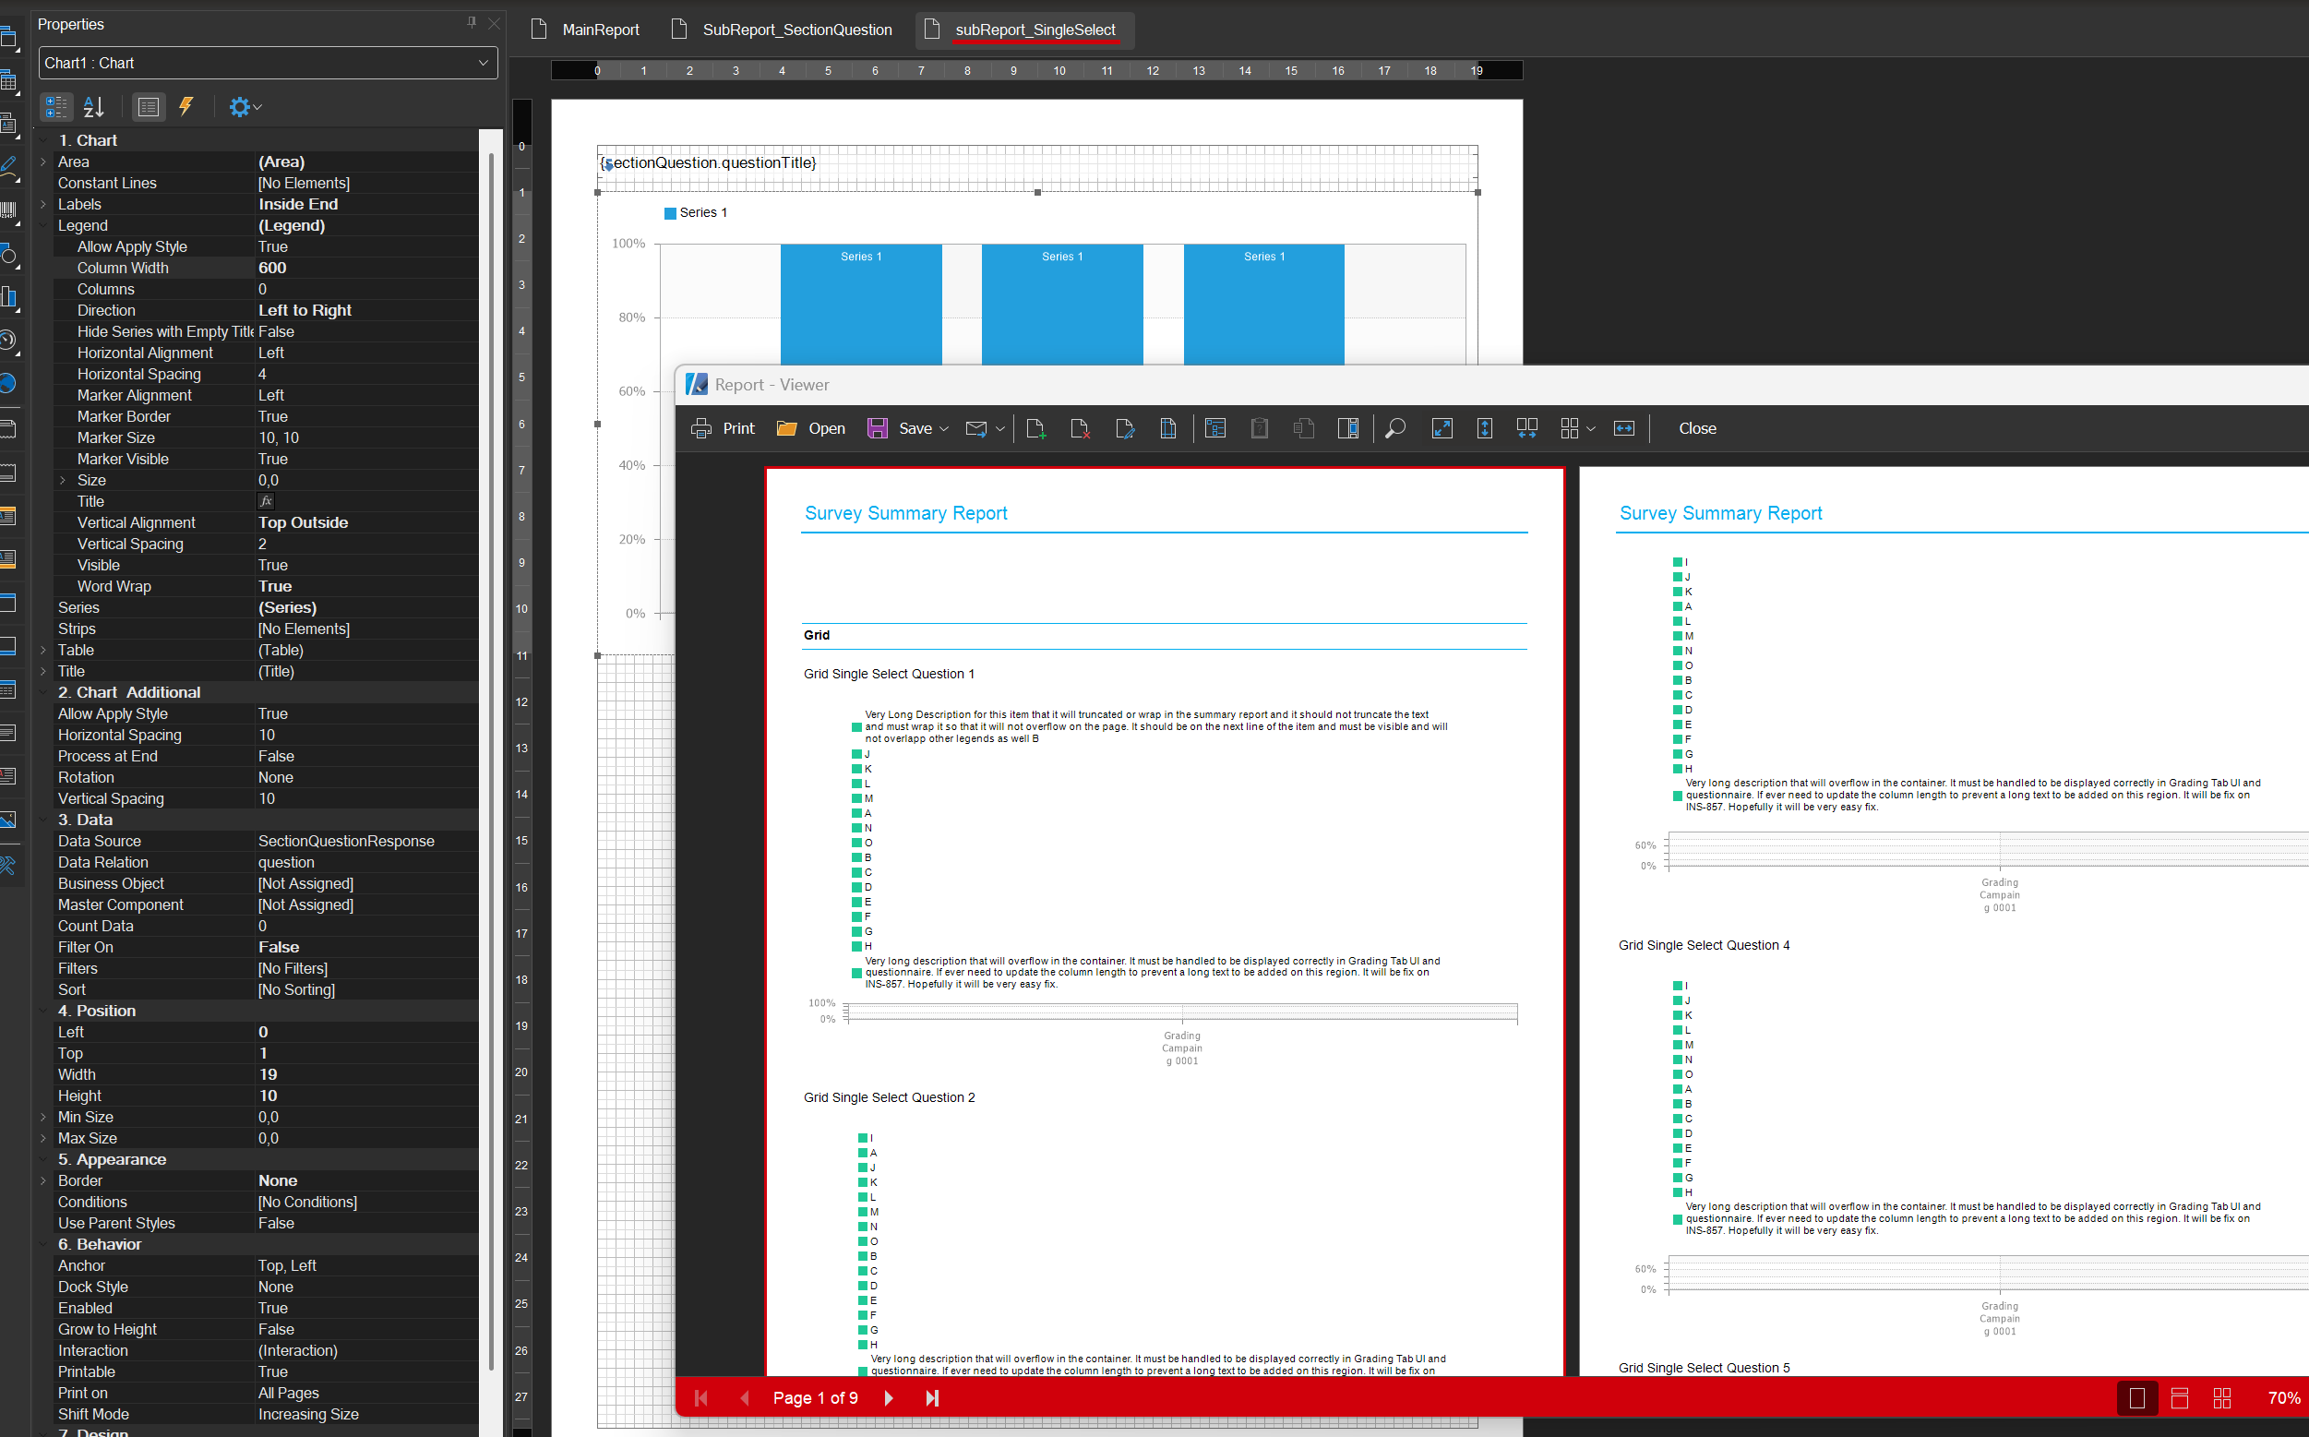Switch viewer to continuous page mode
Screen dimensions: 2309x1437
(2180, 1398)
